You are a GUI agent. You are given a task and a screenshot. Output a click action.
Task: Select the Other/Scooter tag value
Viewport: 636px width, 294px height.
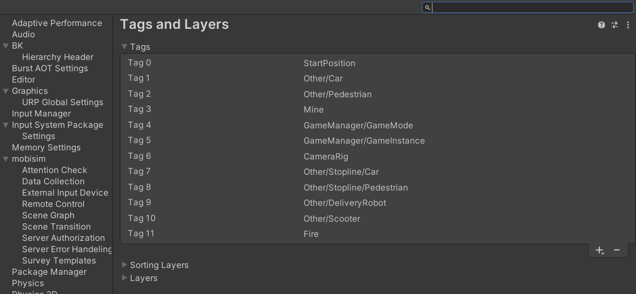[x=332, y=219]
